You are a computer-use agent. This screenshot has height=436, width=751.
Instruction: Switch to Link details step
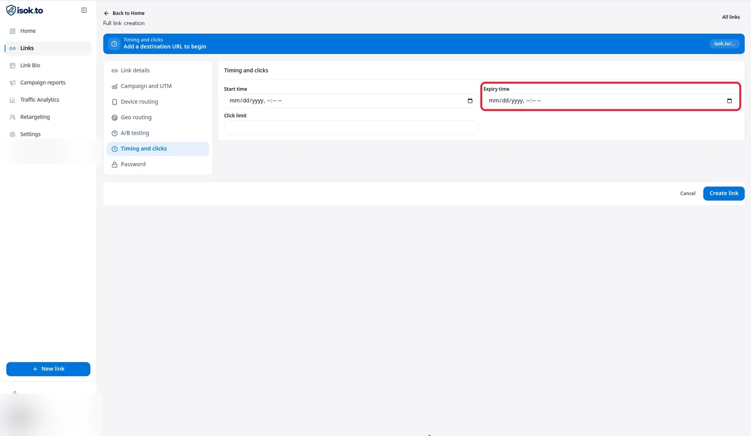point(158,70)
